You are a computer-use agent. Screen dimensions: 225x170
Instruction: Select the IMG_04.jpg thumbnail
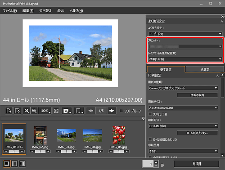click(93, 135)
